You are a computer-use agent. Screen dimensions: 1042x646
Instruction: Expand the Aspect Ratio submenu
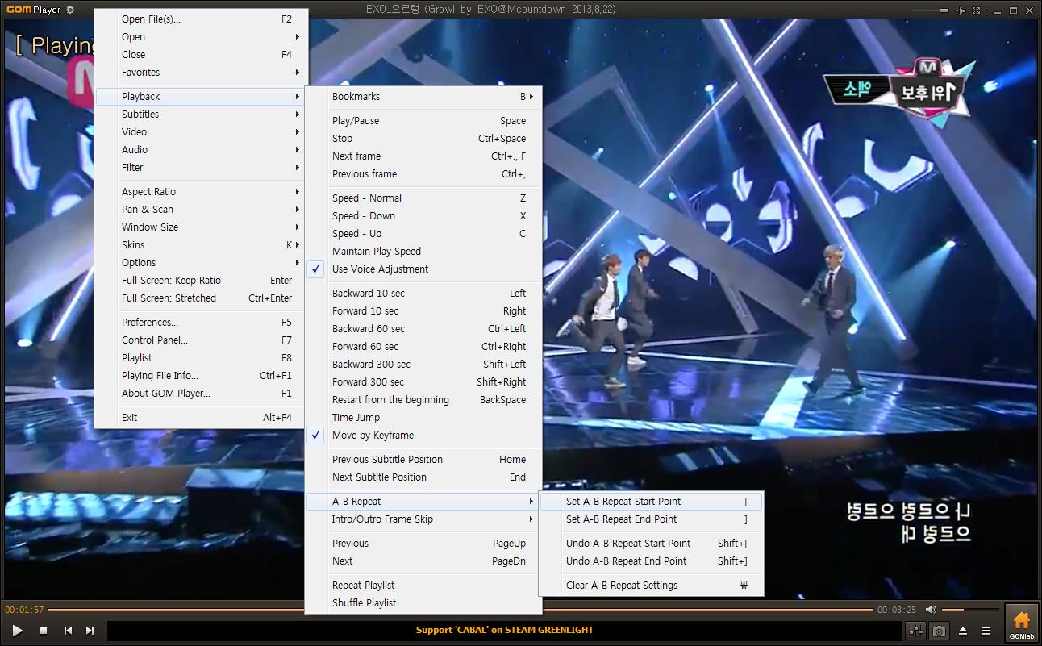coord(201,192)
